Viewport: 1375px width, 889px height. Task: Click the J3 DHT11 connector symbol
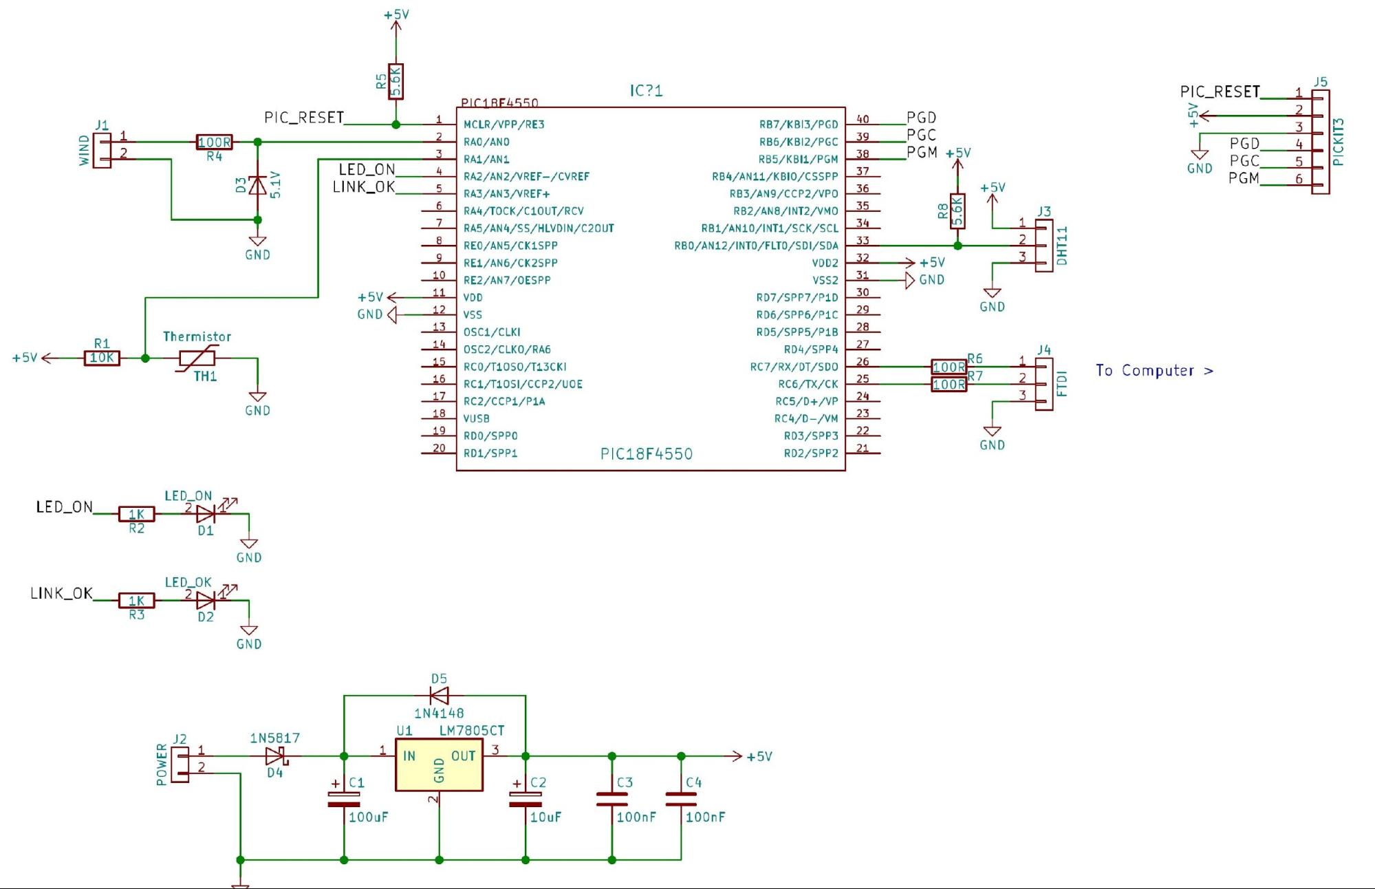click(1044, 246)
